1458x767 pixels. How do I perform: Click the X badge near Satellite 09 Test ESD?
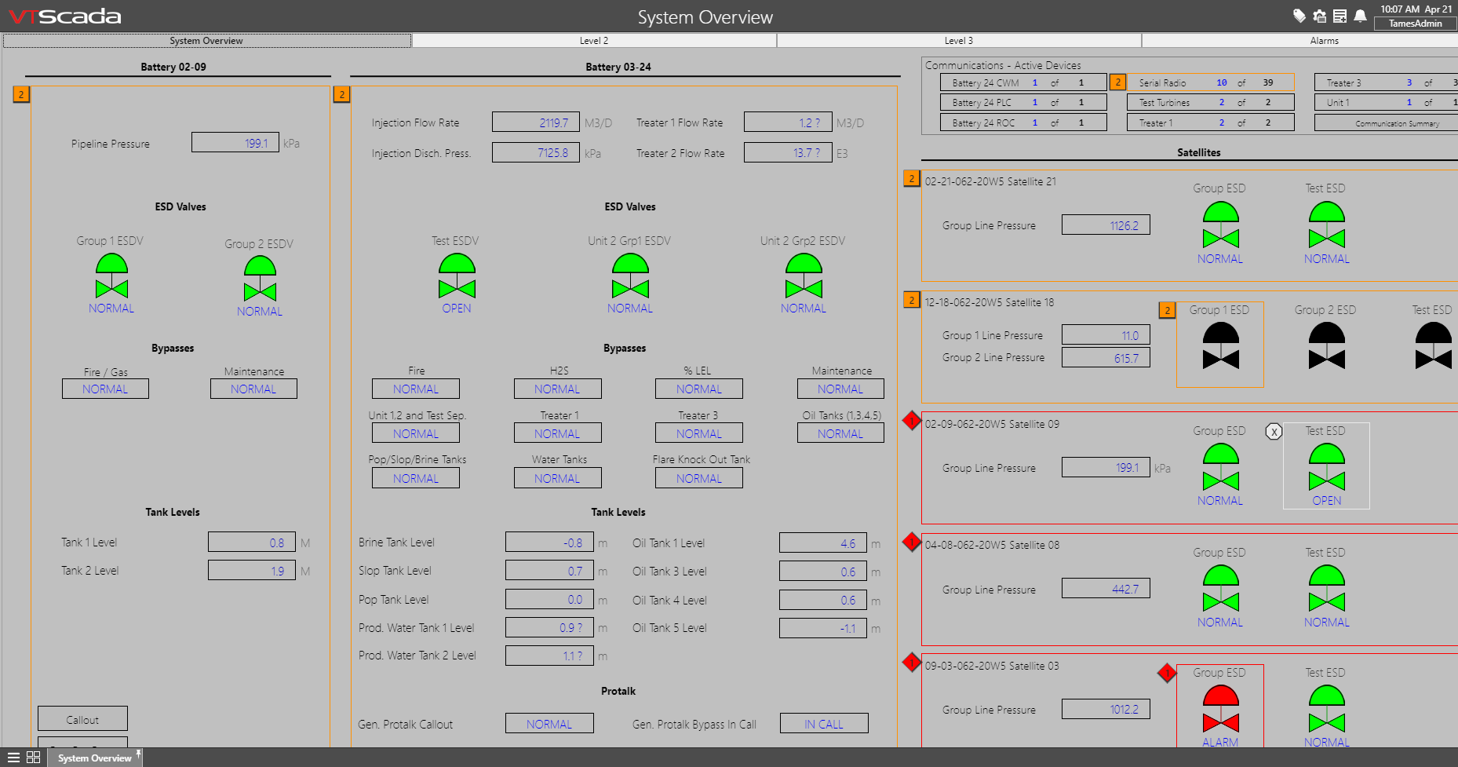(1274, 432)
